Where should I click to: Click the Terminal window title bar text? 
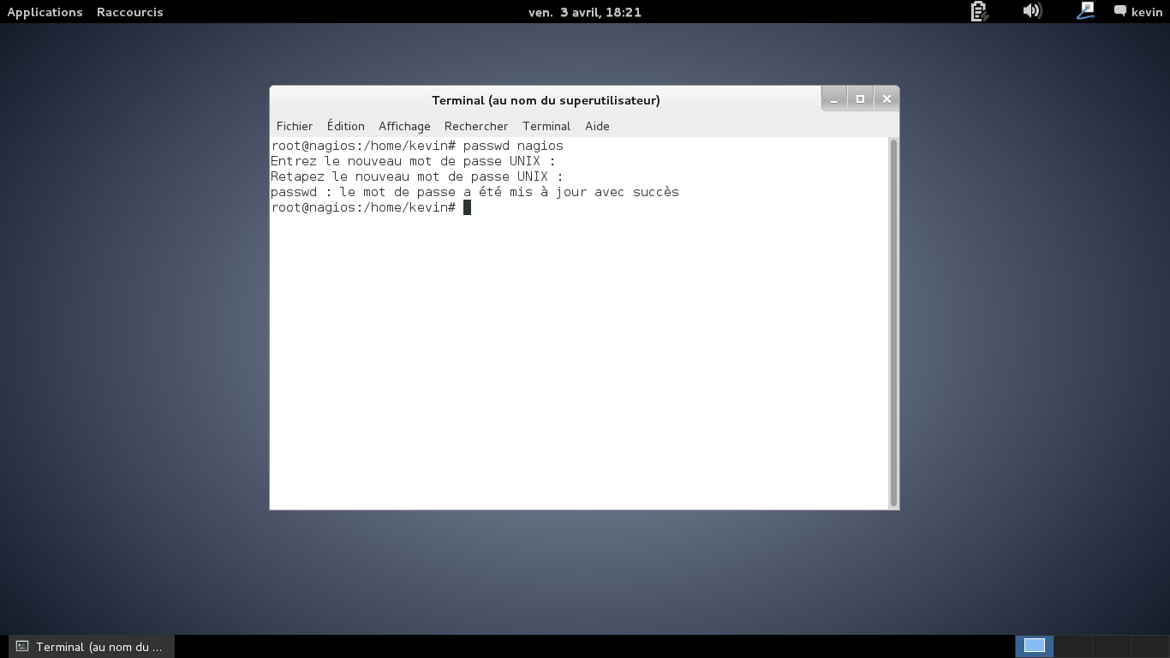tap(546, 100)
